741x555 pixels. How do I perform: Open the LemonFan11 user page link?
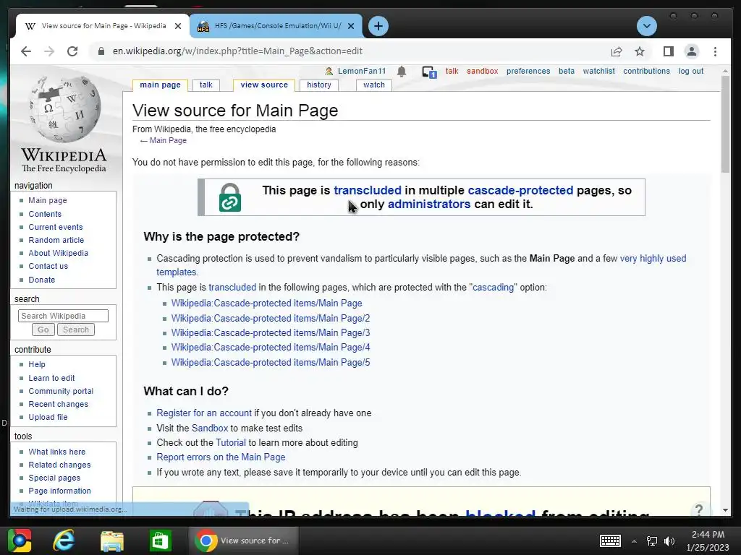(x=362, y=72)
